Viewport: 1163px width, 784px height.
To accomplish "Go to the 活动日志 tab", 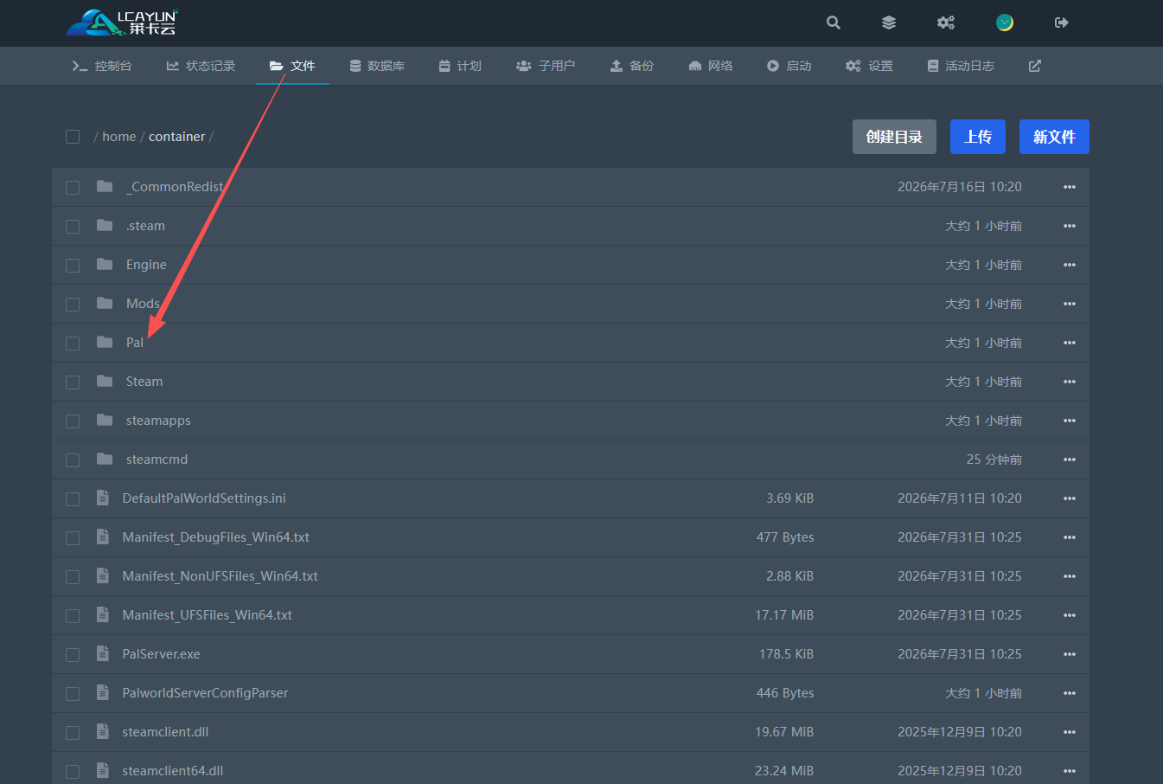I will [x=961, y=66].
